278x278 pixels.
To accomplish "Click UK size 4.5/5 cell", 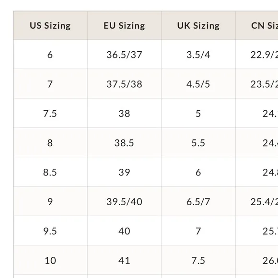I will 198,84.
